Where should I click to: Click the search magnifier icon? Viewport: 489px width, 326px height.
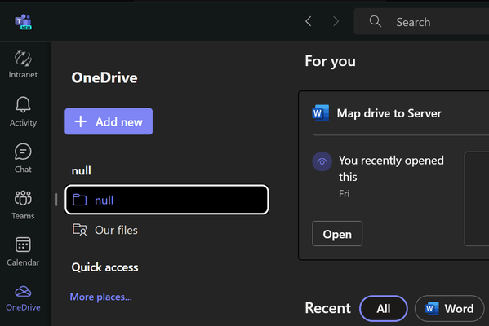coord(376,21)
